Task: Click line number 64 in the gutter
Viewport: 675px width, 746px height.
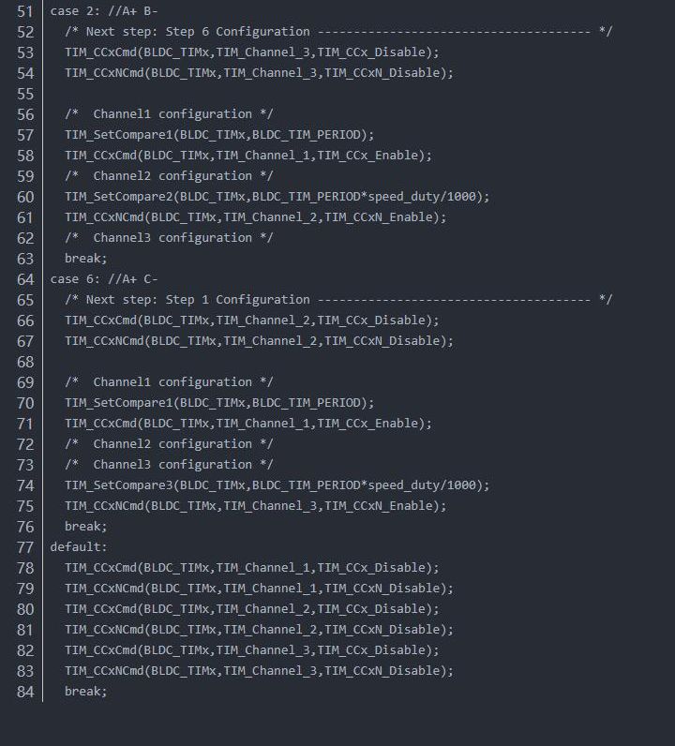Action: click(24, 279)
